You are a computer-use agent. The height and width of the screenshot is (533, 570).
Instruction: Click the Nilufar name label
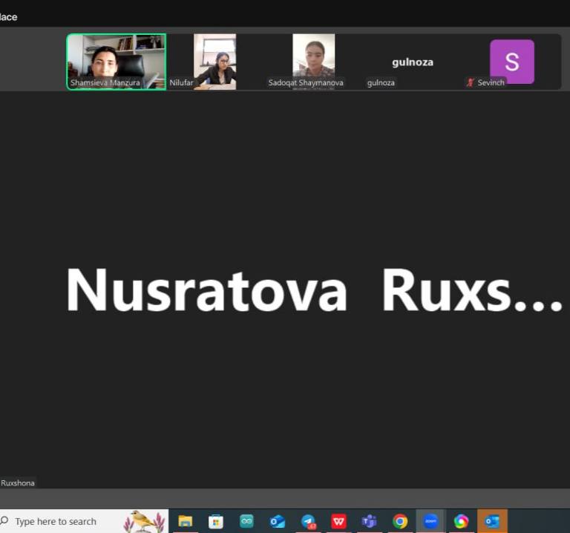181,82
